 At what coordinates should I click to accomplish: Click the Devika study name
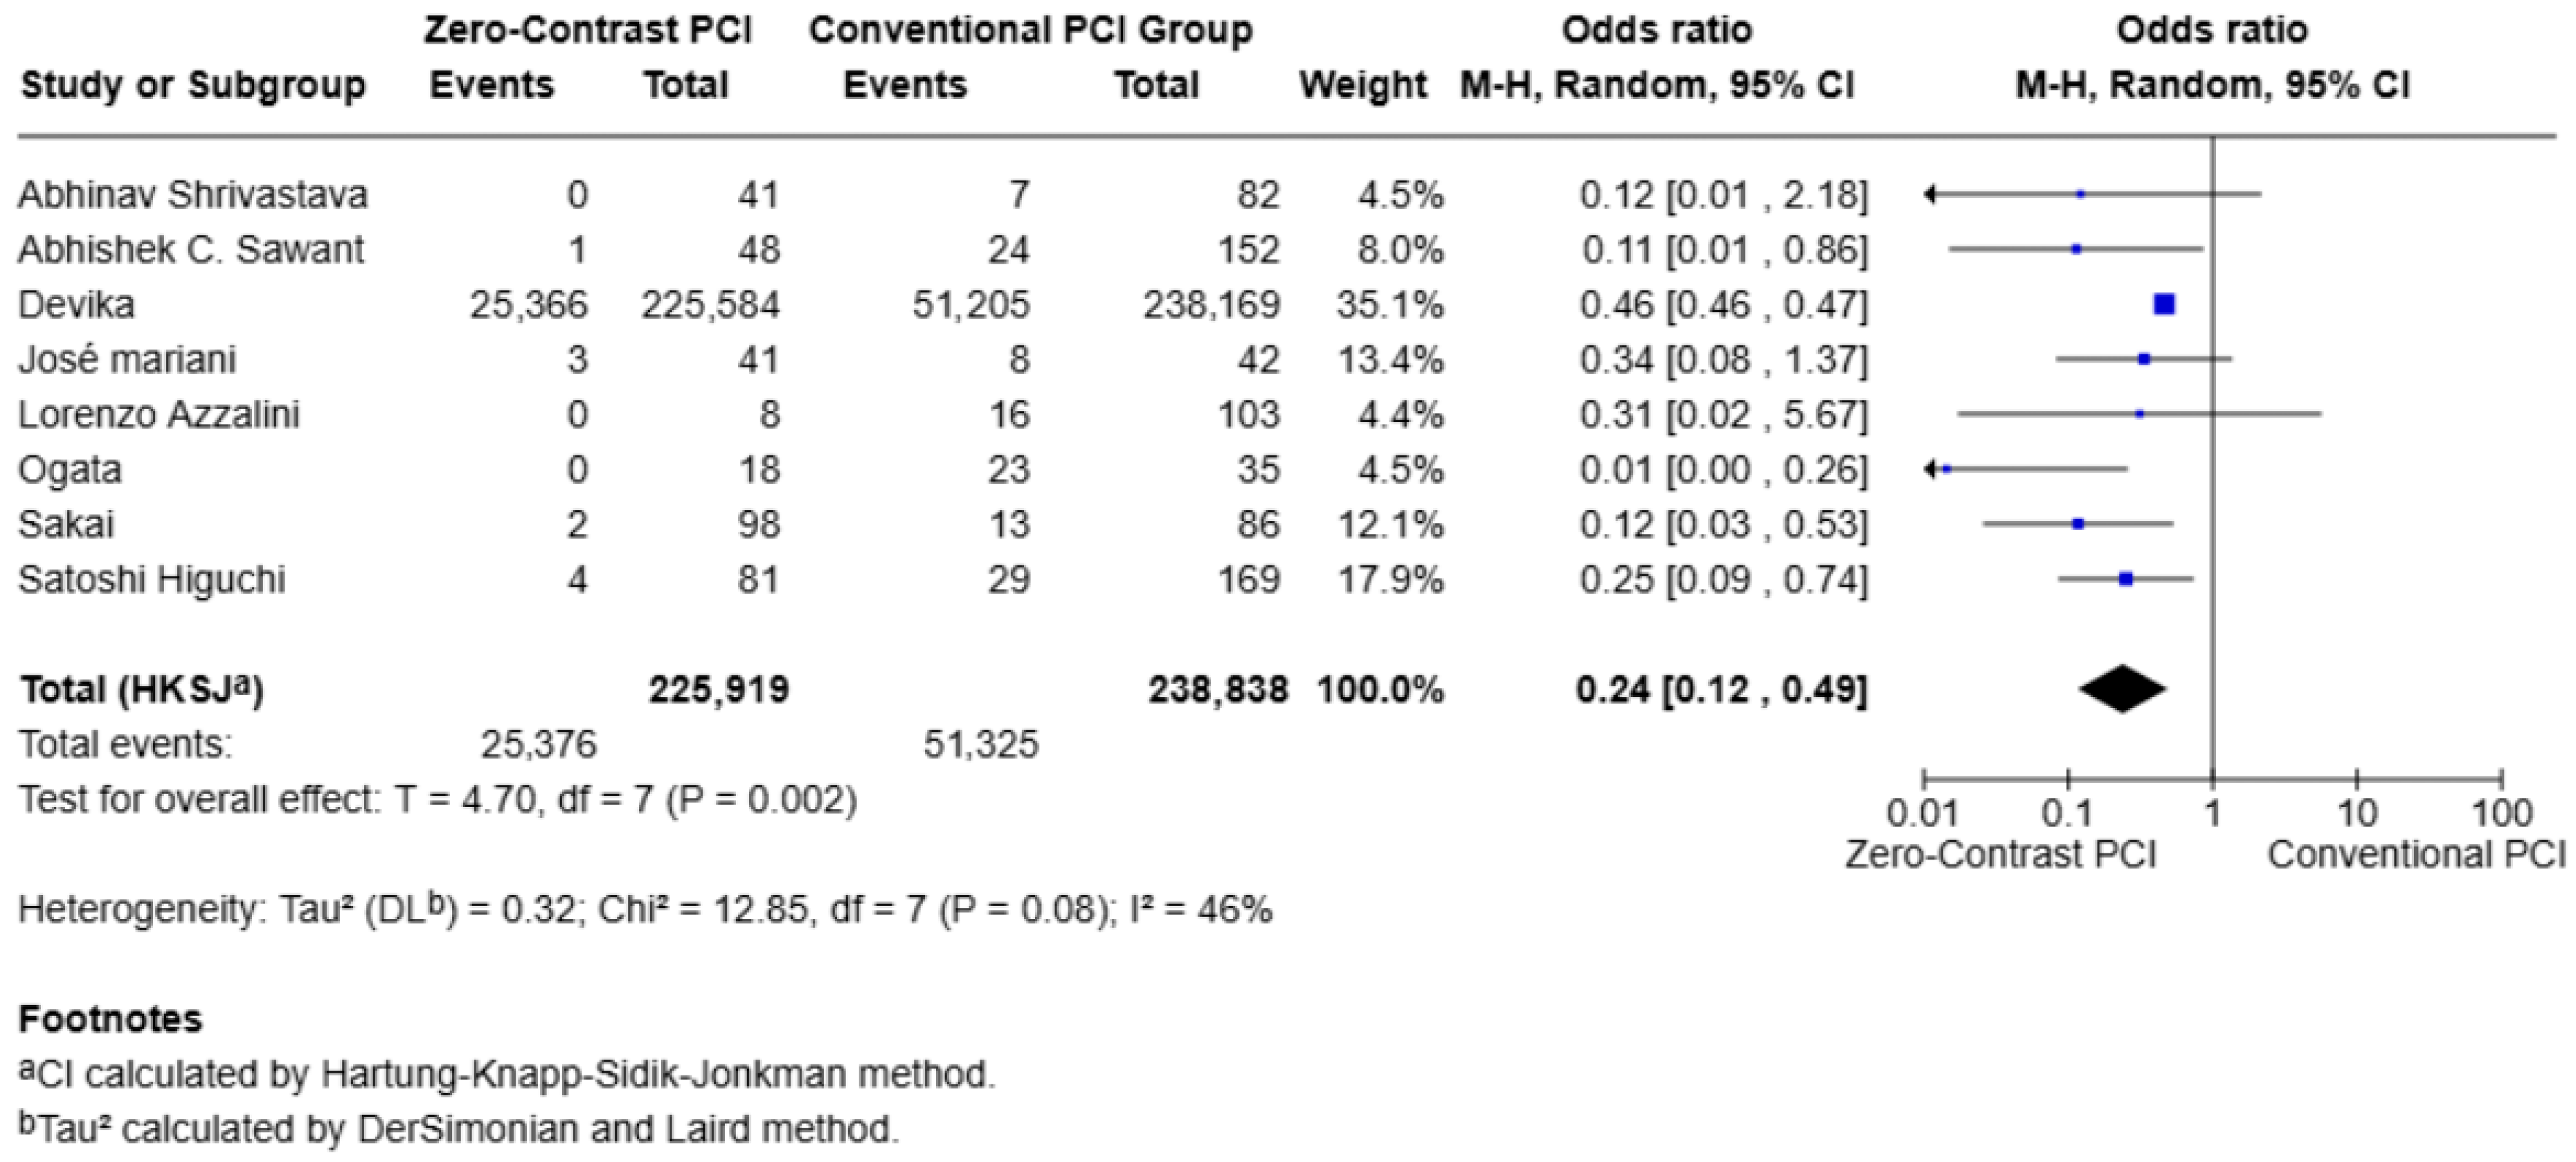(76, 304)
